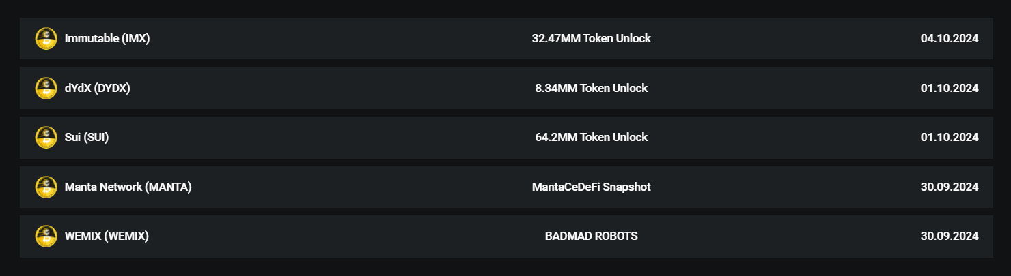The height and width of the screenshot is (276, 1011).
Task: Click the coin icon beside Immutable (IMX)
Action: (x=46, y=39)
